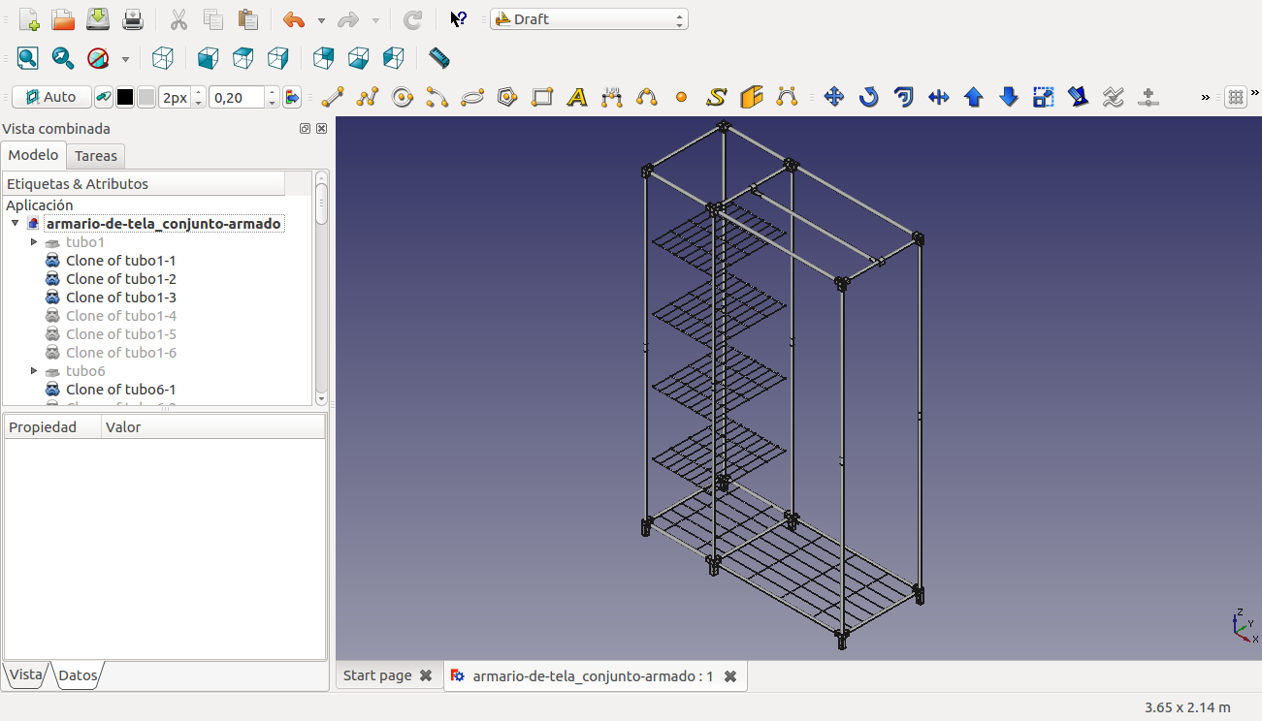
Task: Select the Move objects tool
Action: pos(833,97)
